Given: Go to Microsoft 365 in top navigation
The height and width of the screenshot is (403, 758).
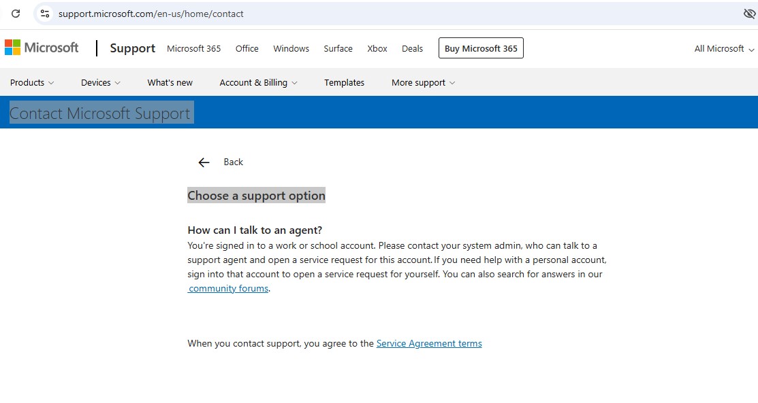Looking at the screenshot, I should (194, 49).
